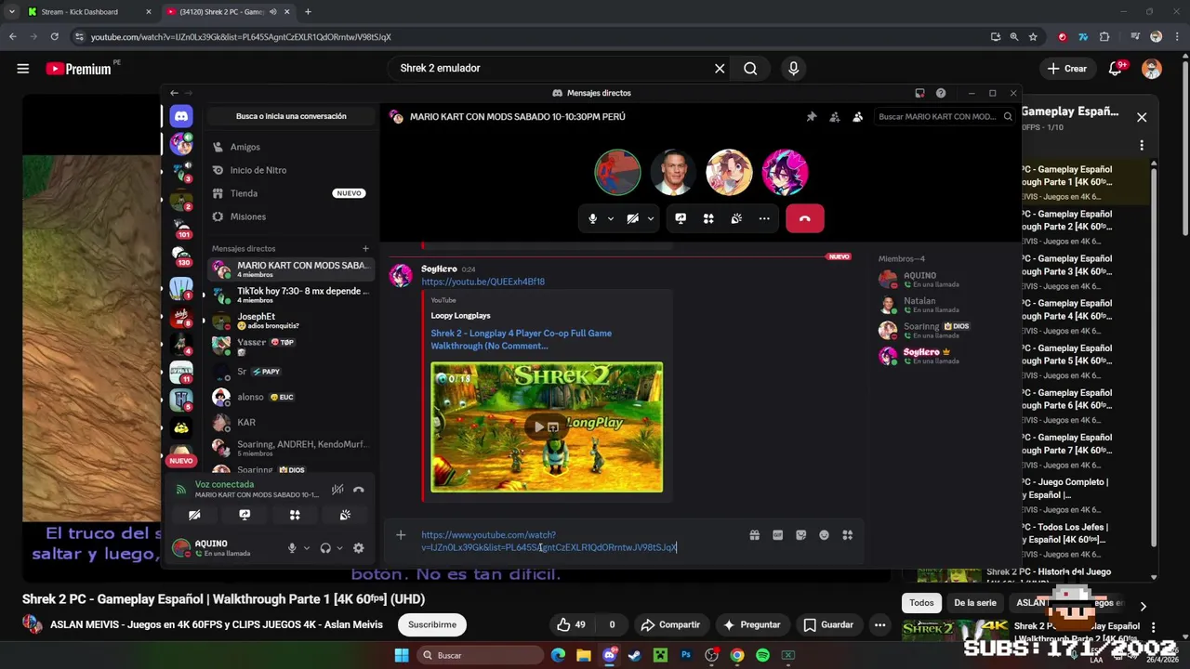The height and width of the screenshot is (669, 1190).
Task: Open pinned messages in Discord chat header
Action: [x=811, y=117]
